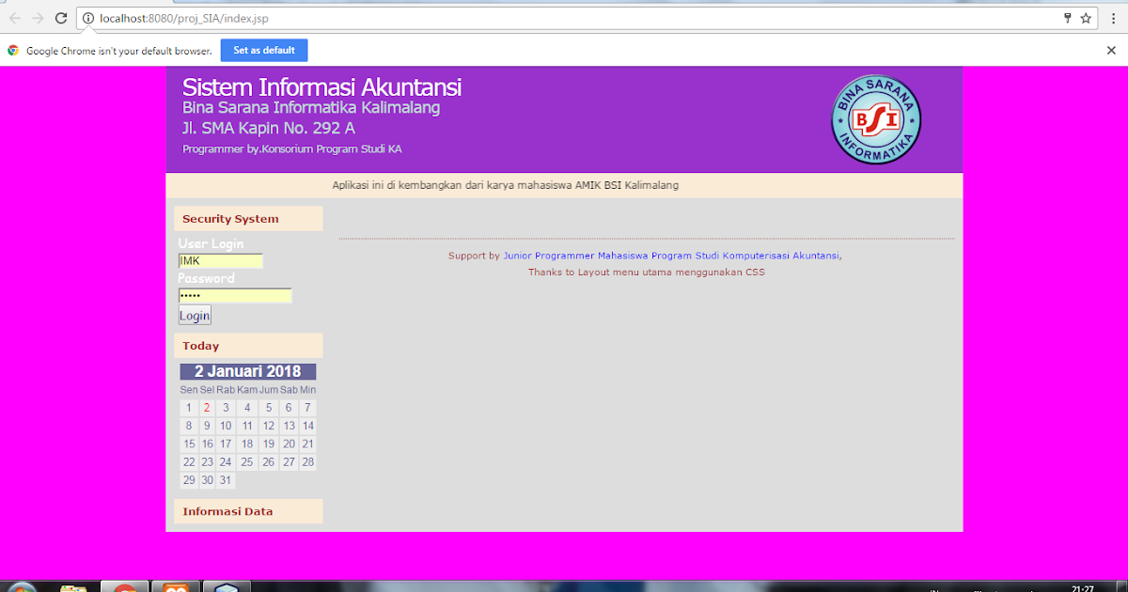Click the 'Sistem Informasi Akuntansi' title
The height and width of the screenshot is (592, 1128).
(x=321, y=87)
